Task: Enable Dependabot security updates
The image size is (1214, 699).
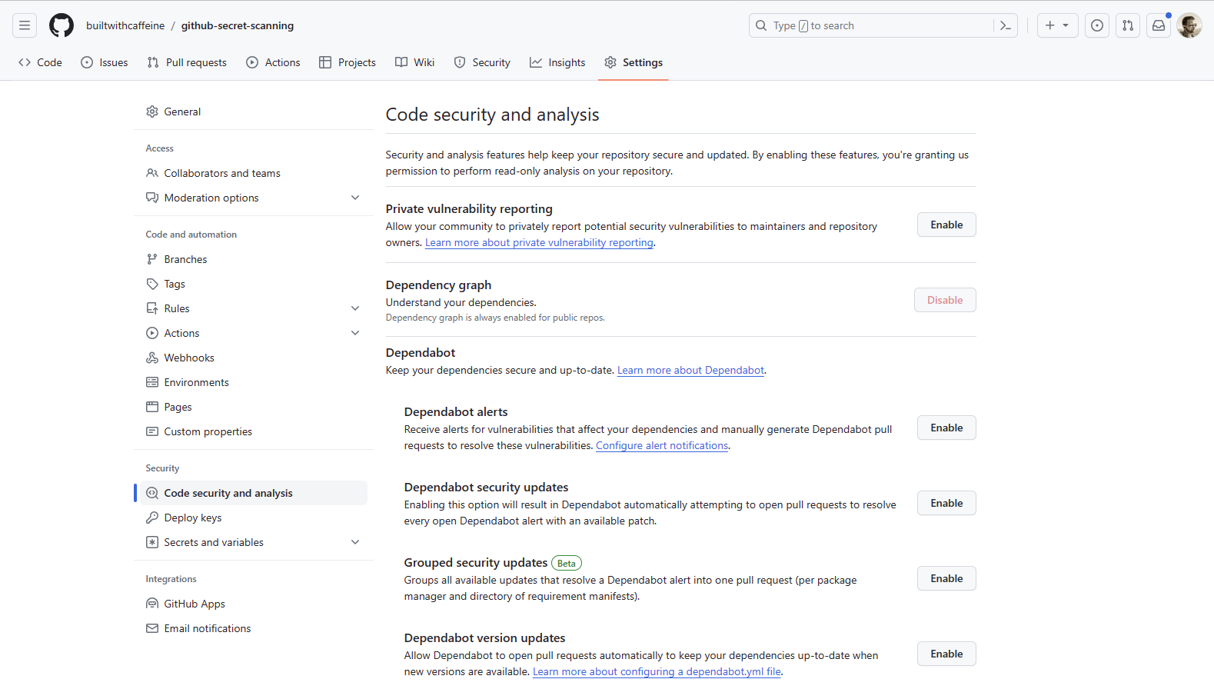Action: (x=946, y=503)
